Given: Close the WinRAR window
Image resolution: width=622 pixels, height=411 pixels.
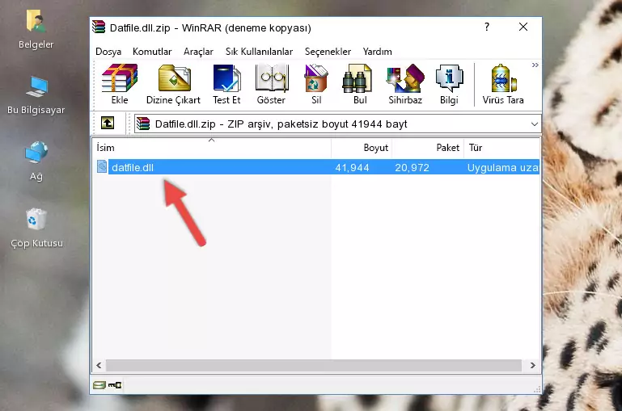Looking at the screenshot, I should click(523, 27).
